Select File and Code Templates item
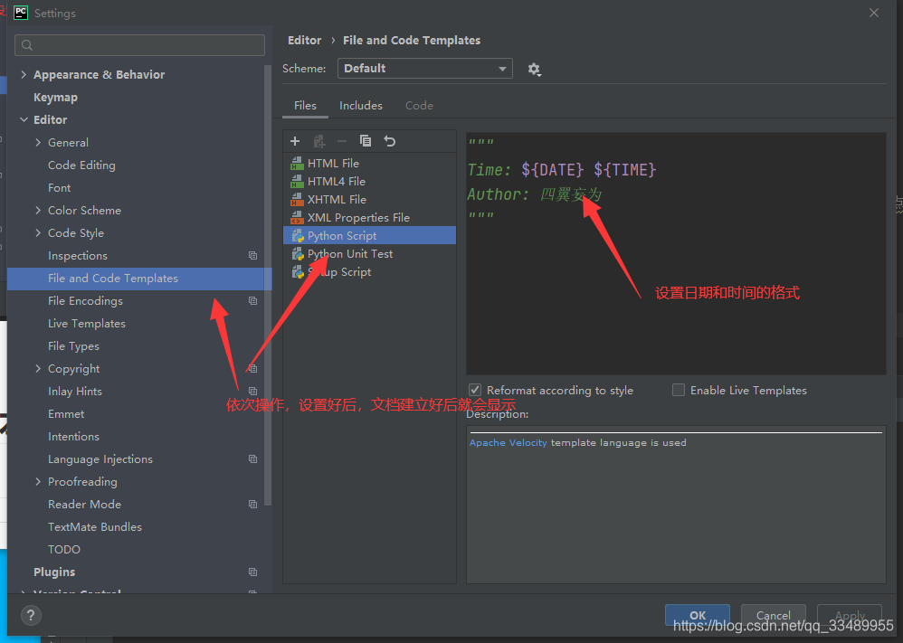 139,279
